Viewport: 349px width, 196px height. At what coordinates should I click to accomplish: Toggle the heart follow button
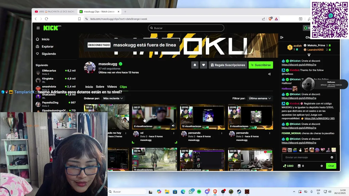(203, 65)
